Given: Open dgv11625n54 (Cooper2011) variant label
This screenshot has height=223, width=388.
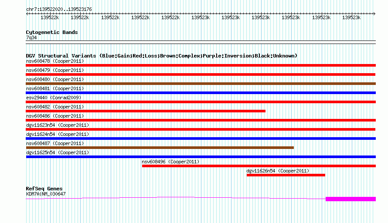Looking at the screenshot, I should [58, 152].
